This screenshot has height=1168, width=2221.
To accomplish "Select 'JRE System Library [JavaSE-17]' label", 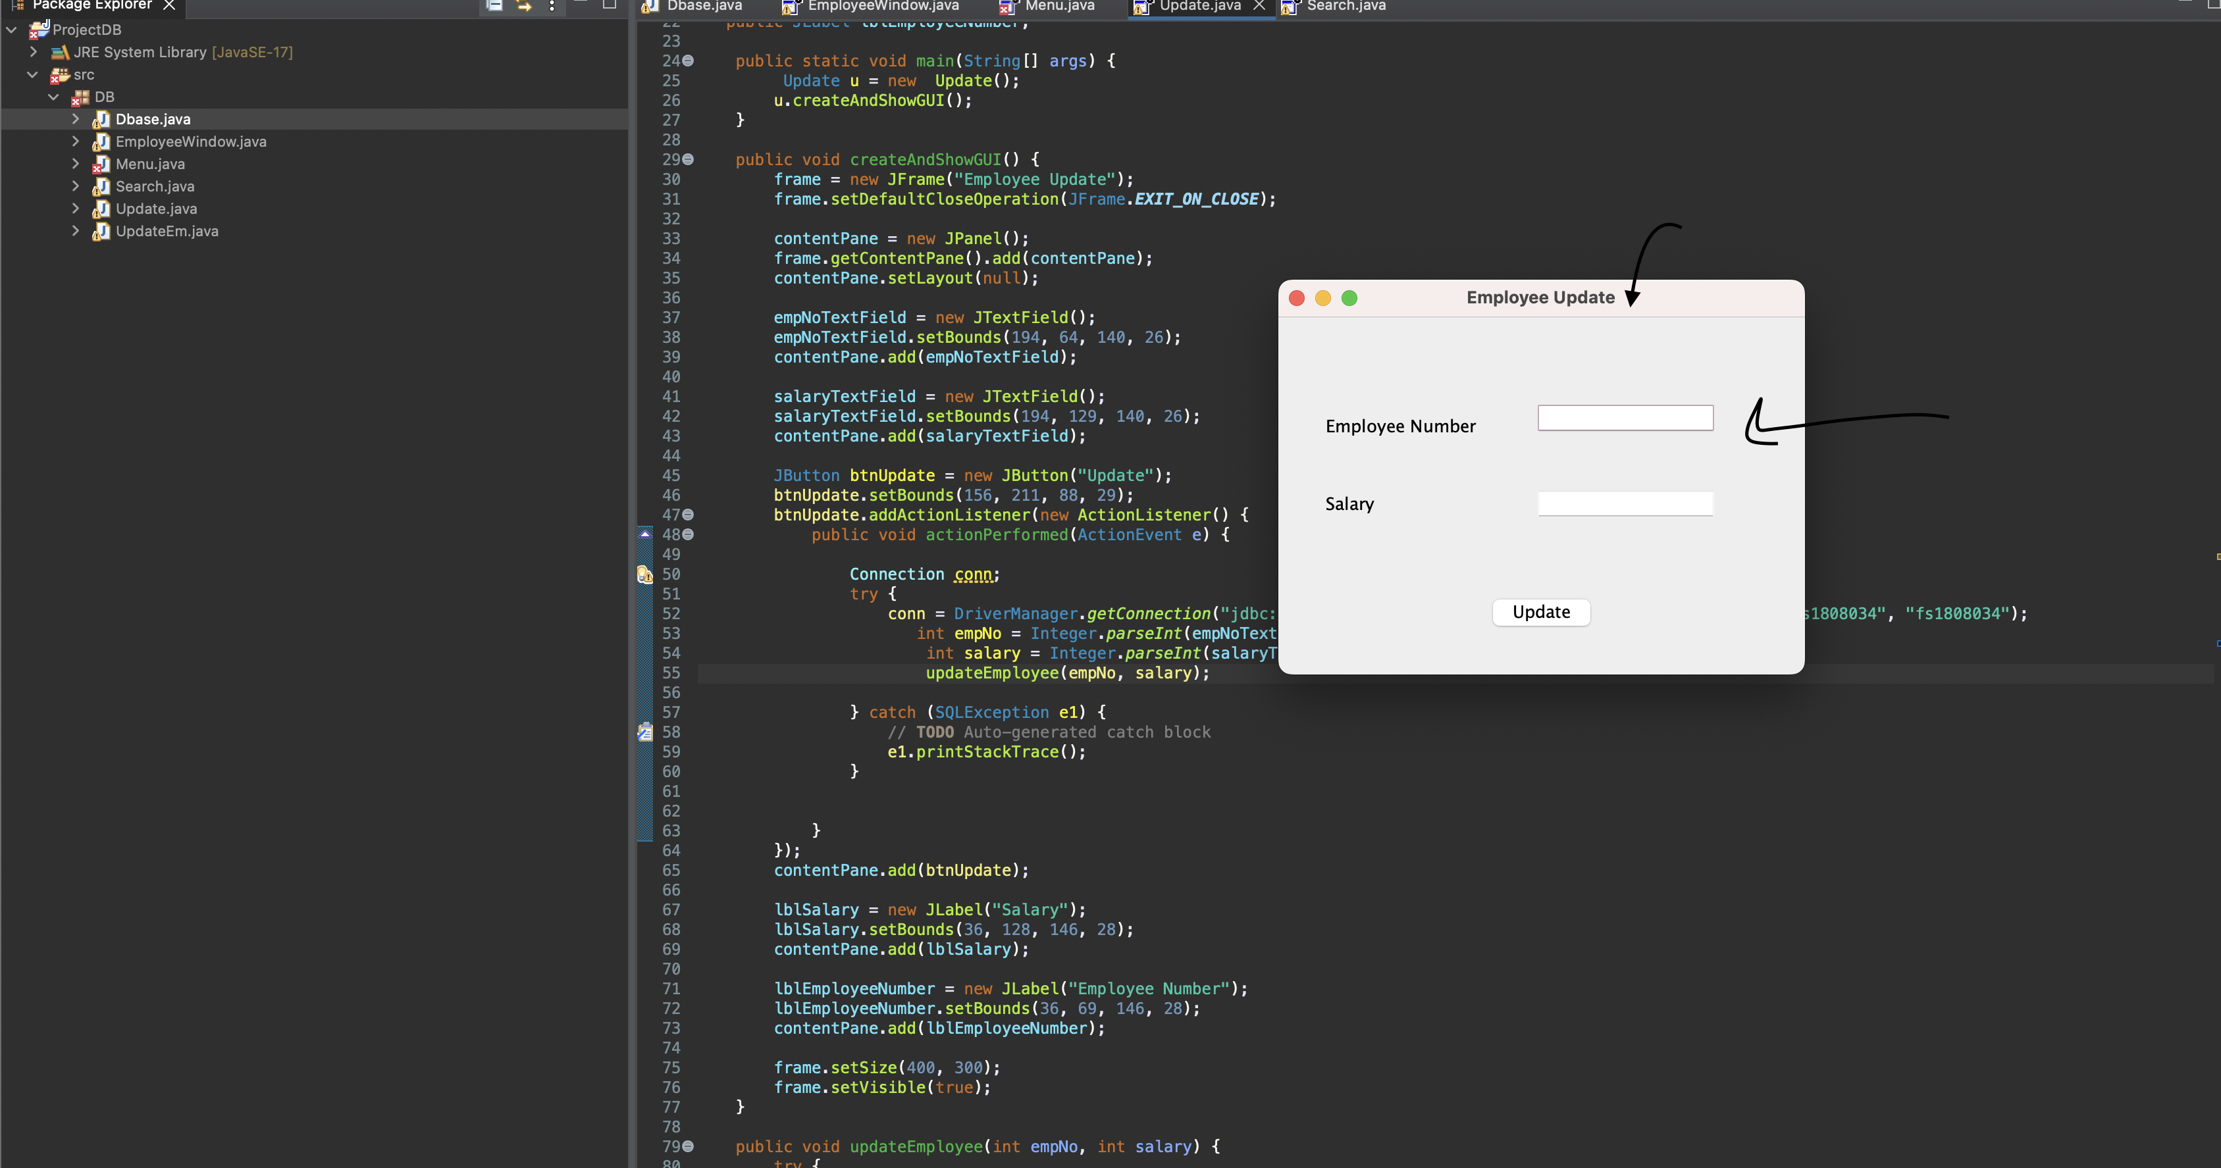I will 183,53.
